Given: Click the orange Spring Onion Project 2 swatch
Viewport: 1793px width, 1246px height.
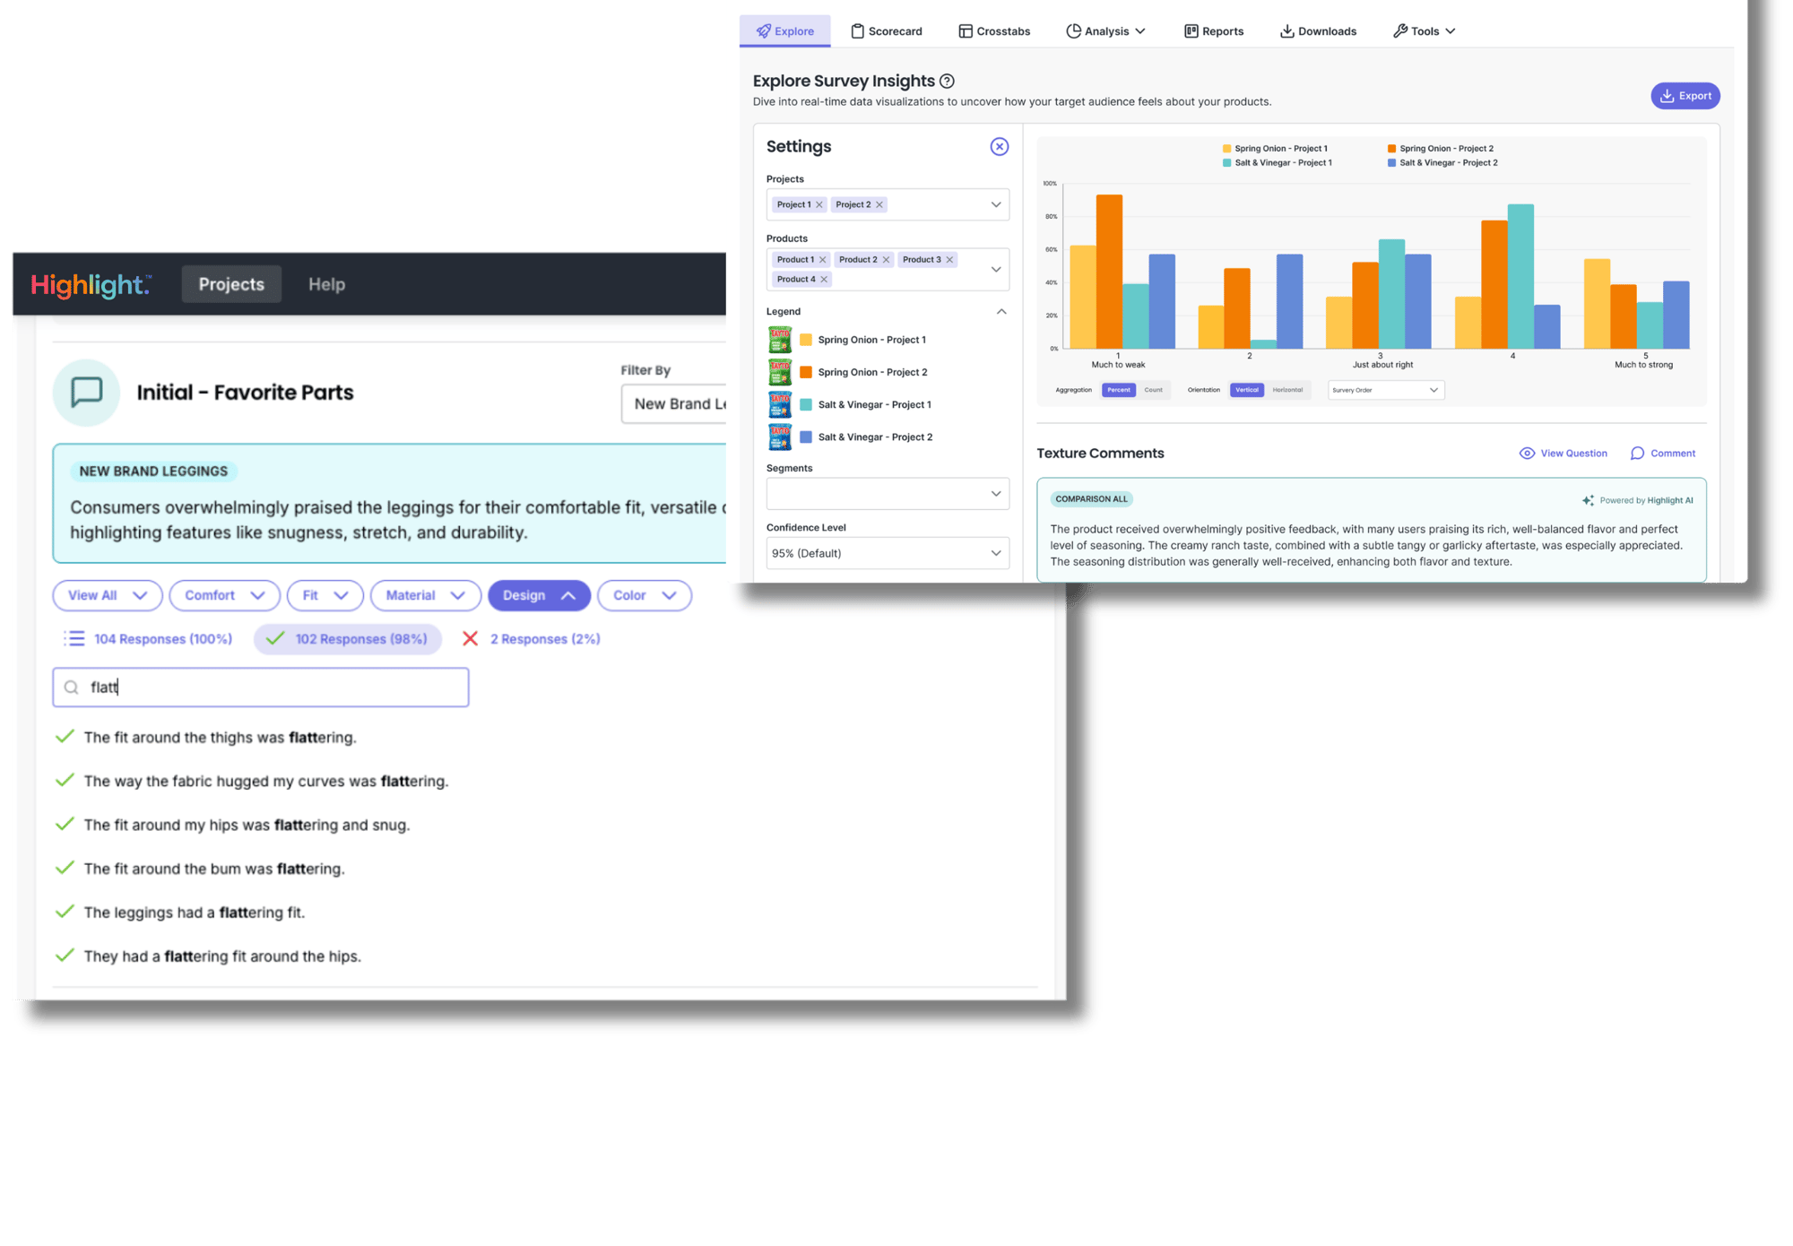Looking at the screenshot, I should pos(806,372).
